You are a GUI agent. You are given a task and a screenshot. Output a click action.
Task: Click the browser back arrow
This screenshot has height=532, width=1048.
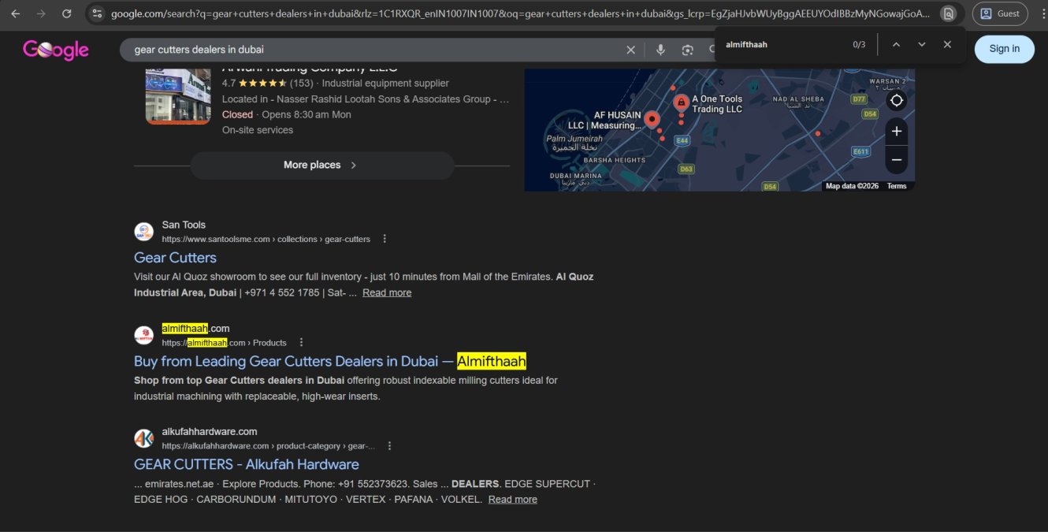coord(16,13)
